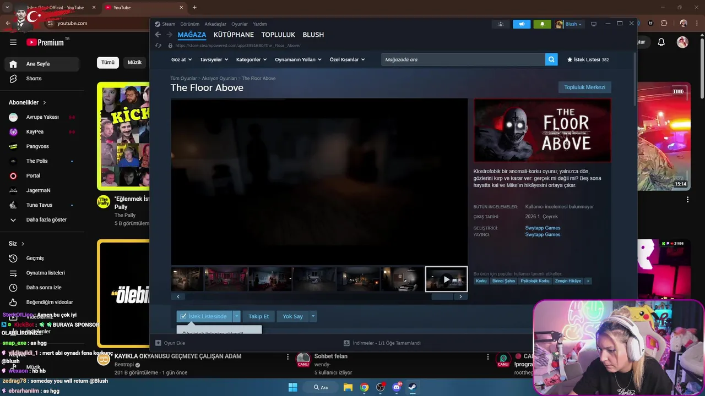This screenshot has width=705, height=396.
Task: Open Steam friends icon button
Action: (x=500, y=24)
